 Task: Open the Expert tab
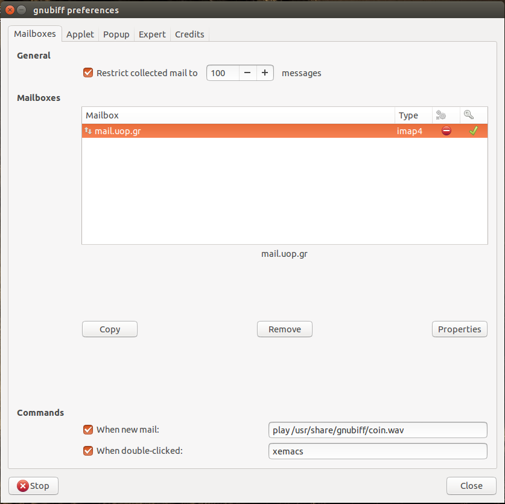[152, 34]
